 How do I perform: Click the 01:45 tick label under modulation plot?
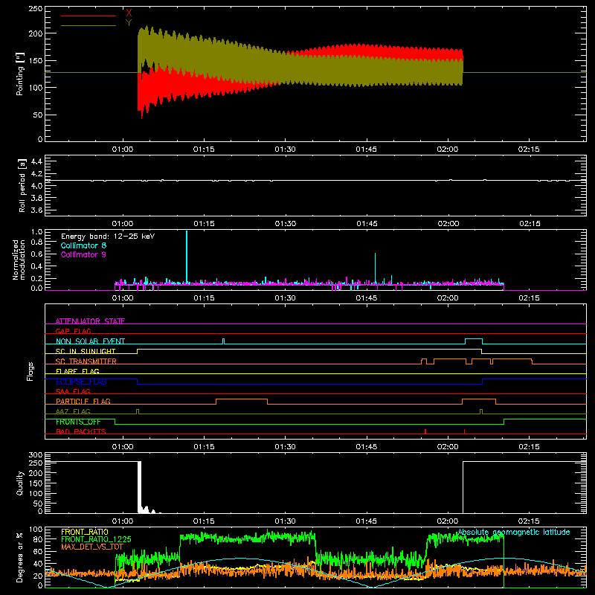[367, 298]
